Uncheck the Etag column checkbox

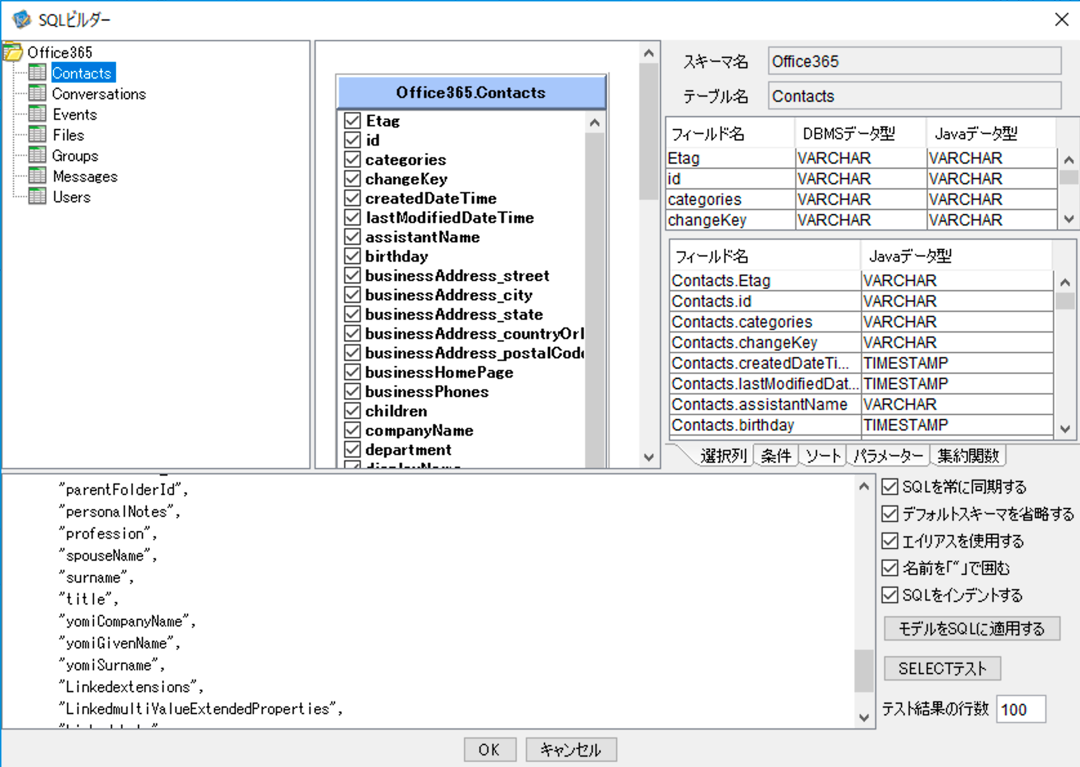click(x=352, y=121)
